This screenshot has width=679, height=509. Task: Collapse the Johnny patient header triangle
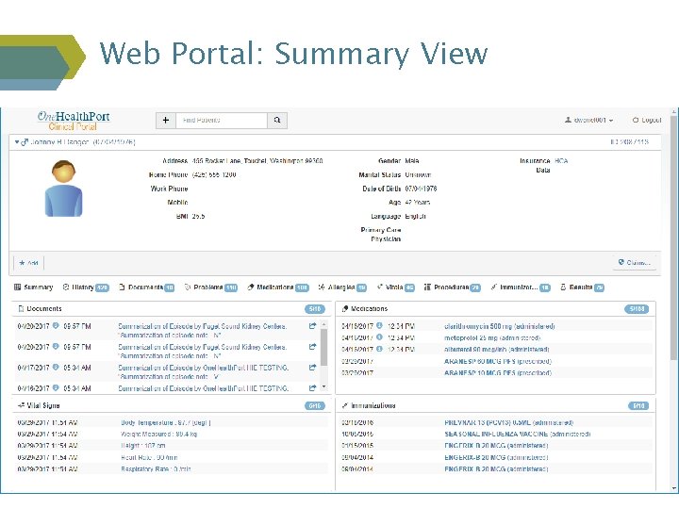17,142
